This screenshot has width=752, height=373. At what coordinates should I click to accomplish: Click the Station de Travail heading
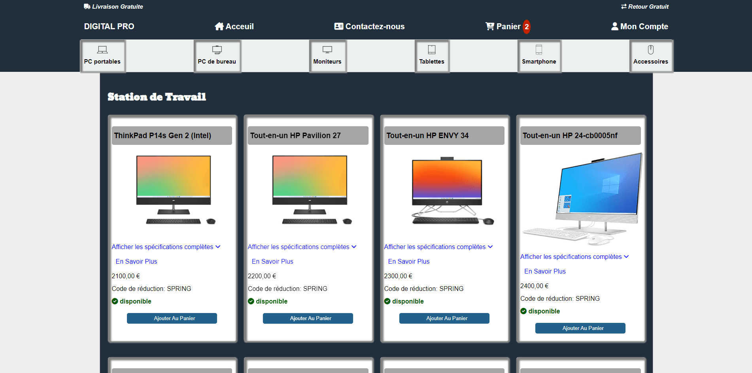[157, 97]
